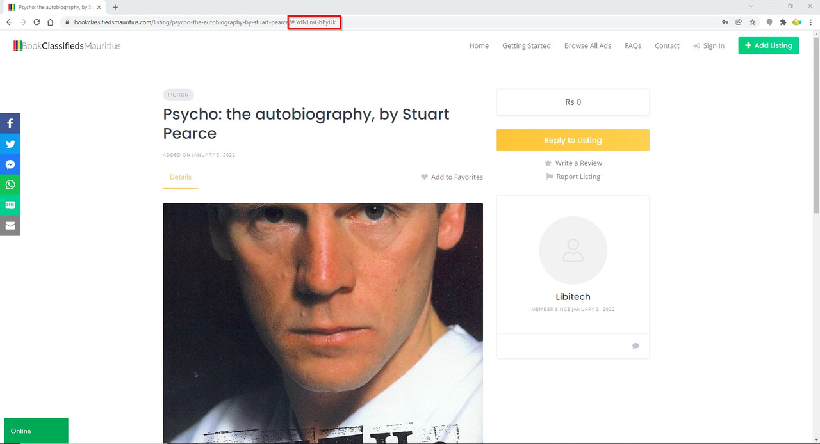Image resolution: width=820 pixels, height=444 pixels.
Task: Open tab search dropdown chevron
Action: coord(751,6)
